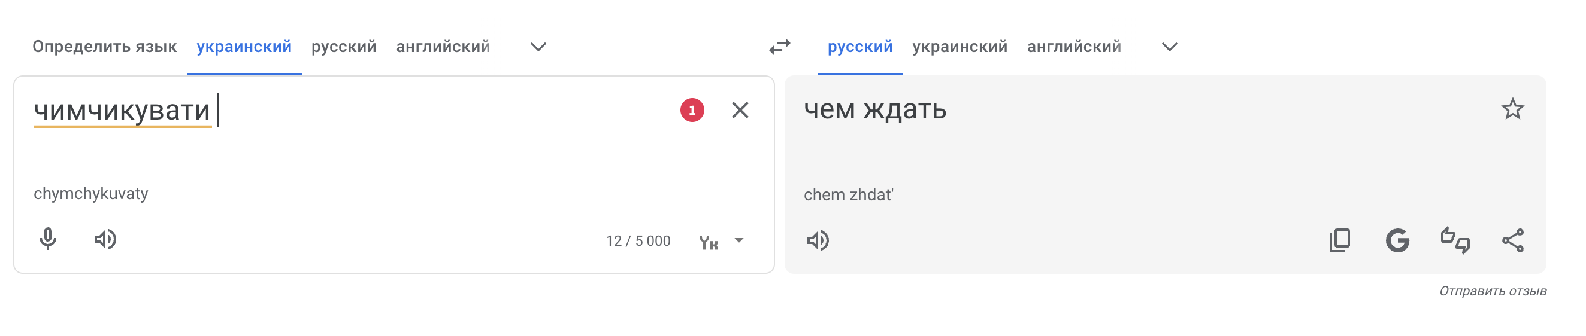
Task: Set target language to украинский
Action: (960, 47)
